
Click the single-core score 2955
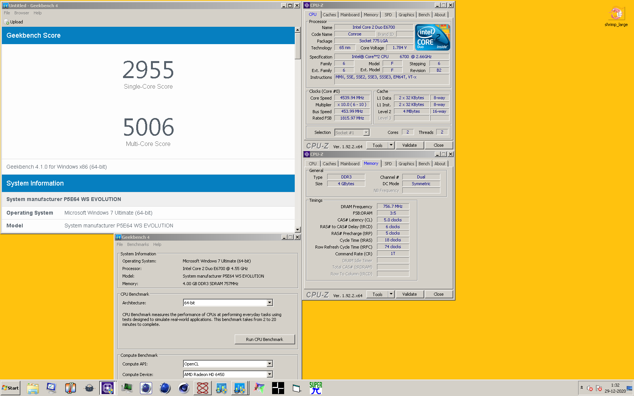(148, 70)
